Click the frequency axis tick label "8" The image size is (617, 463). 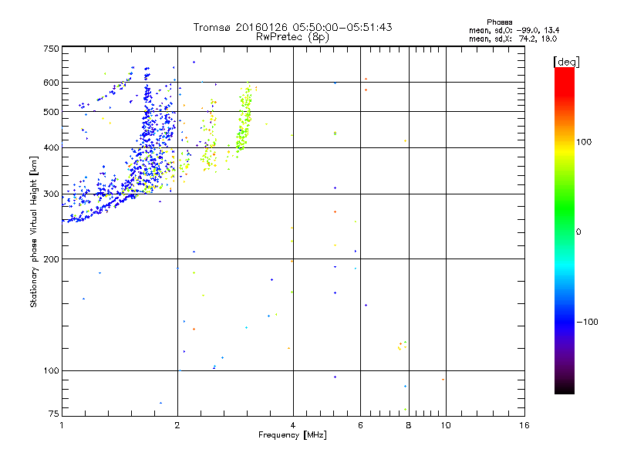click(409, 425)
